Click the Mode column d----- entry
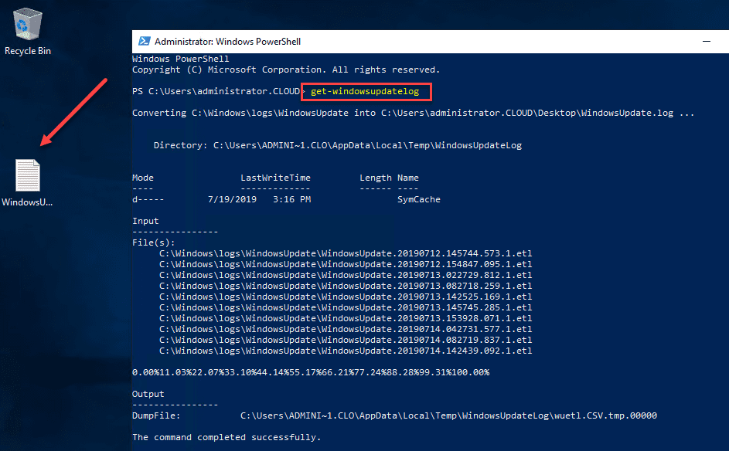 coord(147,198)
